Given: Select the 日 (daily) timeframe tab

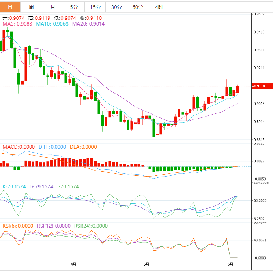Looking at the screenshot, I should tap(10, 7).
